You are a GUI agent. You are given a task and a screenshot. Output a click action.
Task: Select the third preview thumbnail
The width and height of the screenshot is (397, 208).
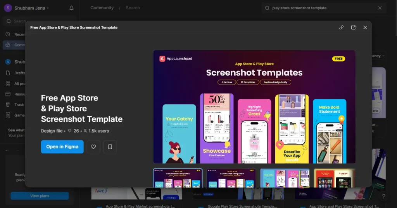pos(285,178)
